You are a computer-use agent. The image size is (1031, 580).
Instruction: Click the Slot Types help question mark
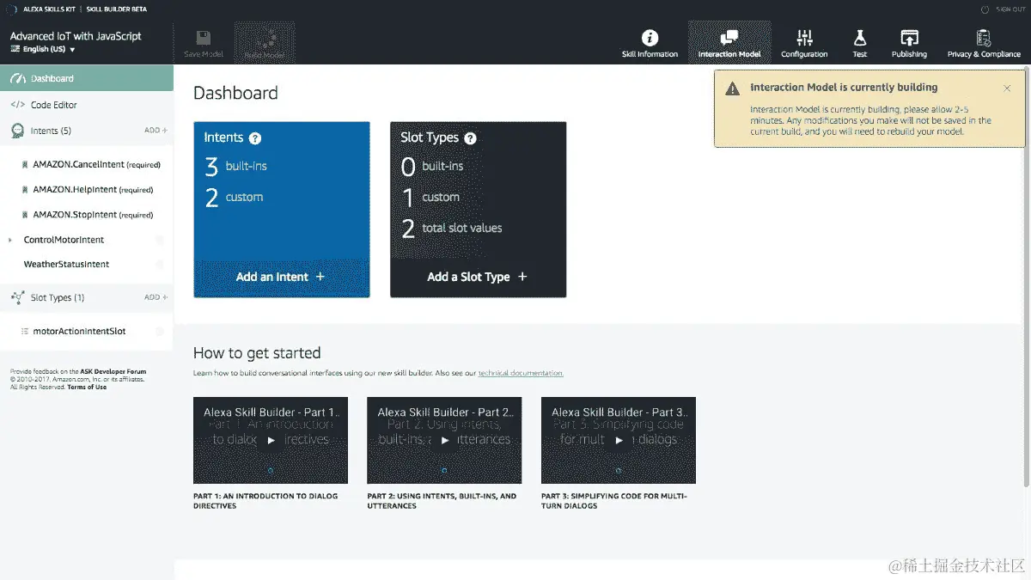470,138
